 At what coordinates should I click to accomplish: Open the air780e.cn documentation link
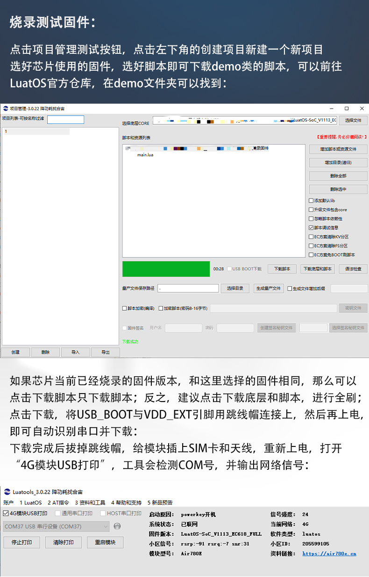329,553
